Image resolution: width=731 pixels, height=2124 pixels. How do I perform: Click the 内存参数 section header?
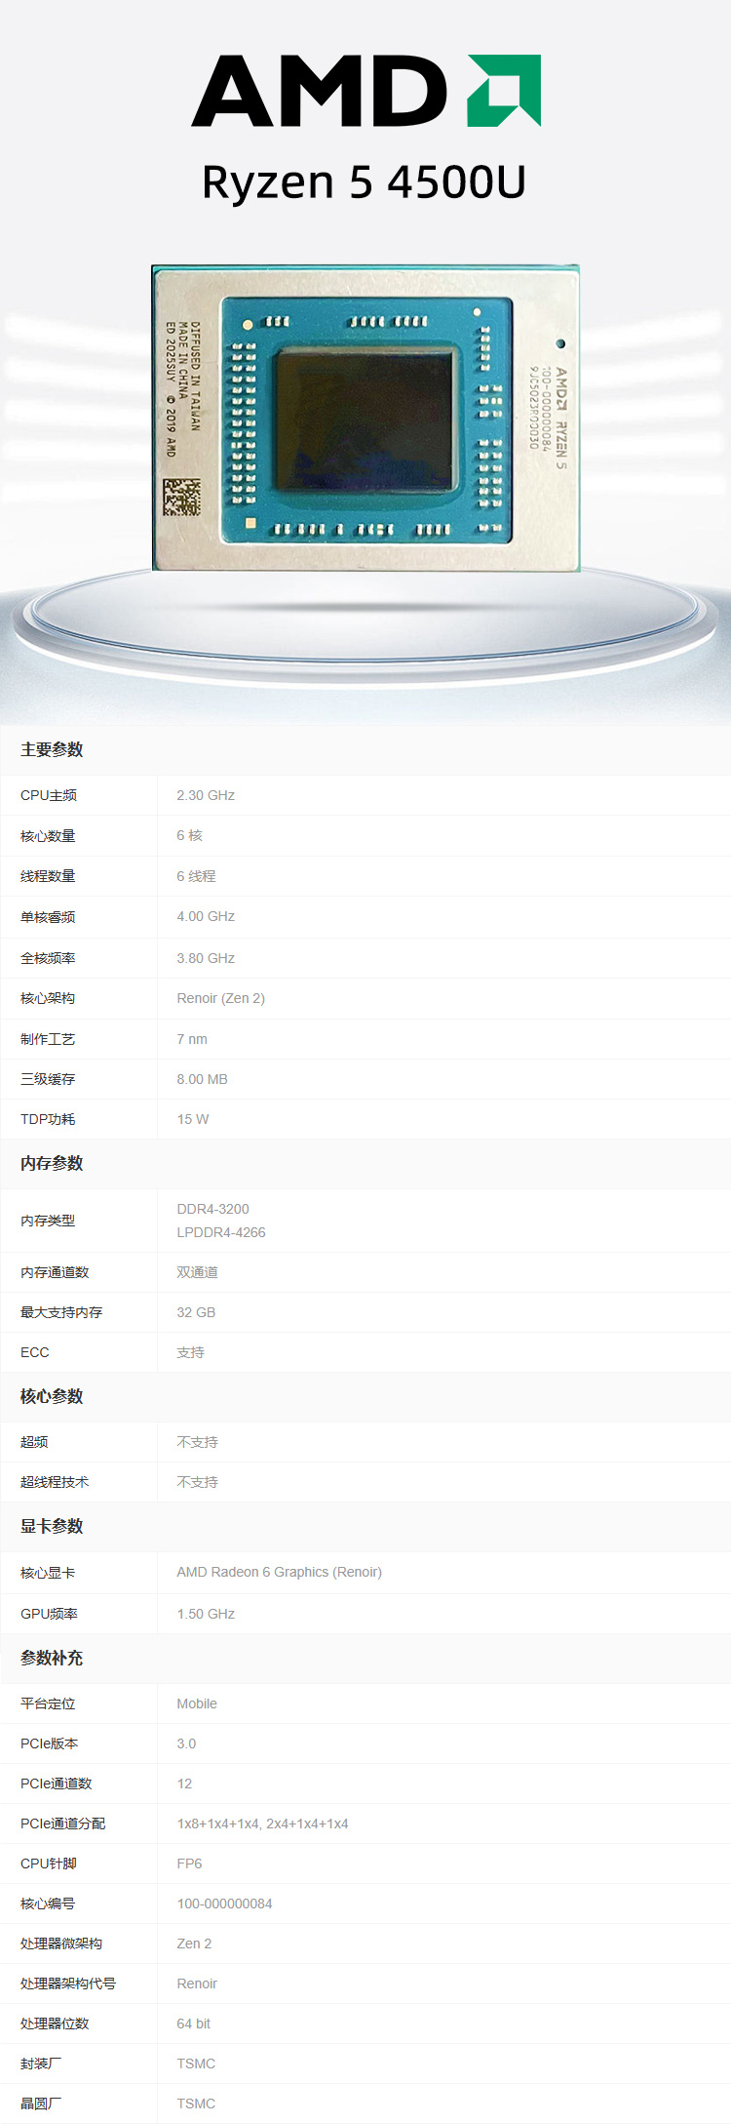[52, 1163]
